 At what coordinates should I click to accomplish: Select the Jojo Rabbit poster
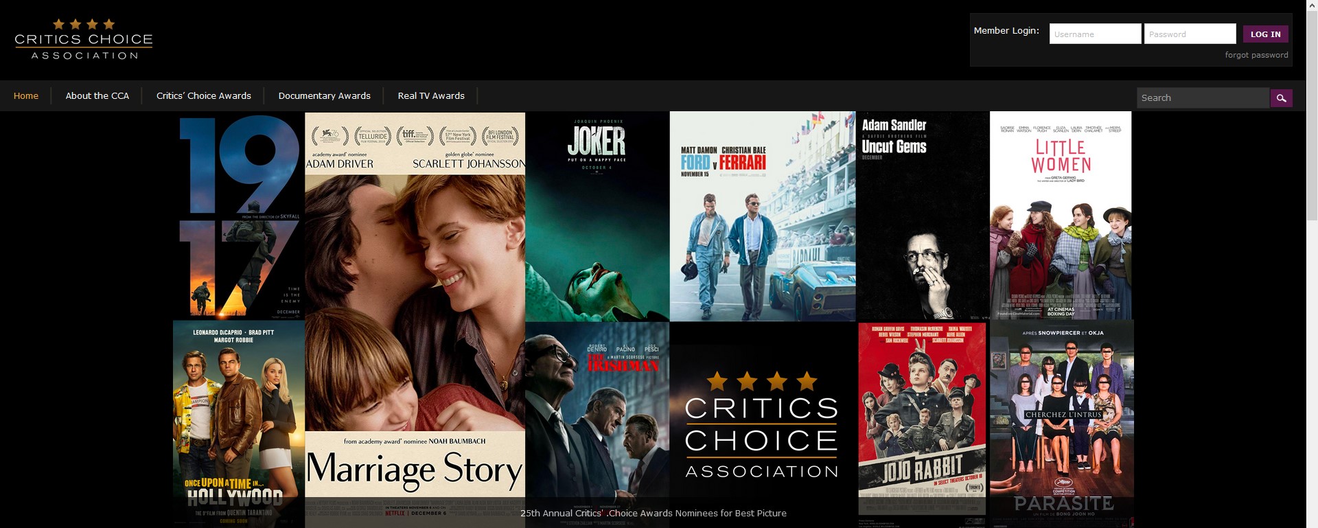point(922,419)
